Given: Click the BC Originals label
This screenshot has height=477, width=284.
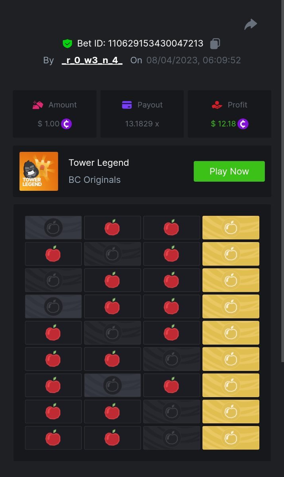Looking at the screenshot, I should (95, 180).
